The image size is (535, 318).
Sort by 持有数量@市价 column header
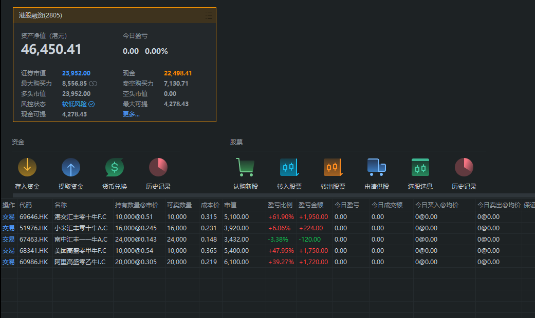coord(137,205)
